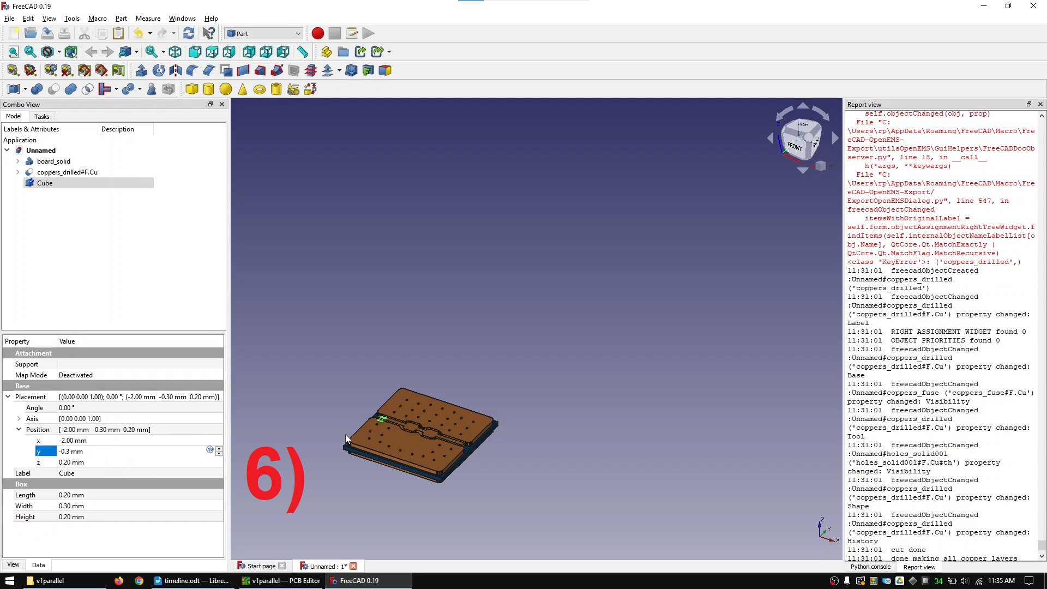Switch to the Tasks tab
Image resolution: width=1047 pixels, height=589 pixels.
point(41,116)
